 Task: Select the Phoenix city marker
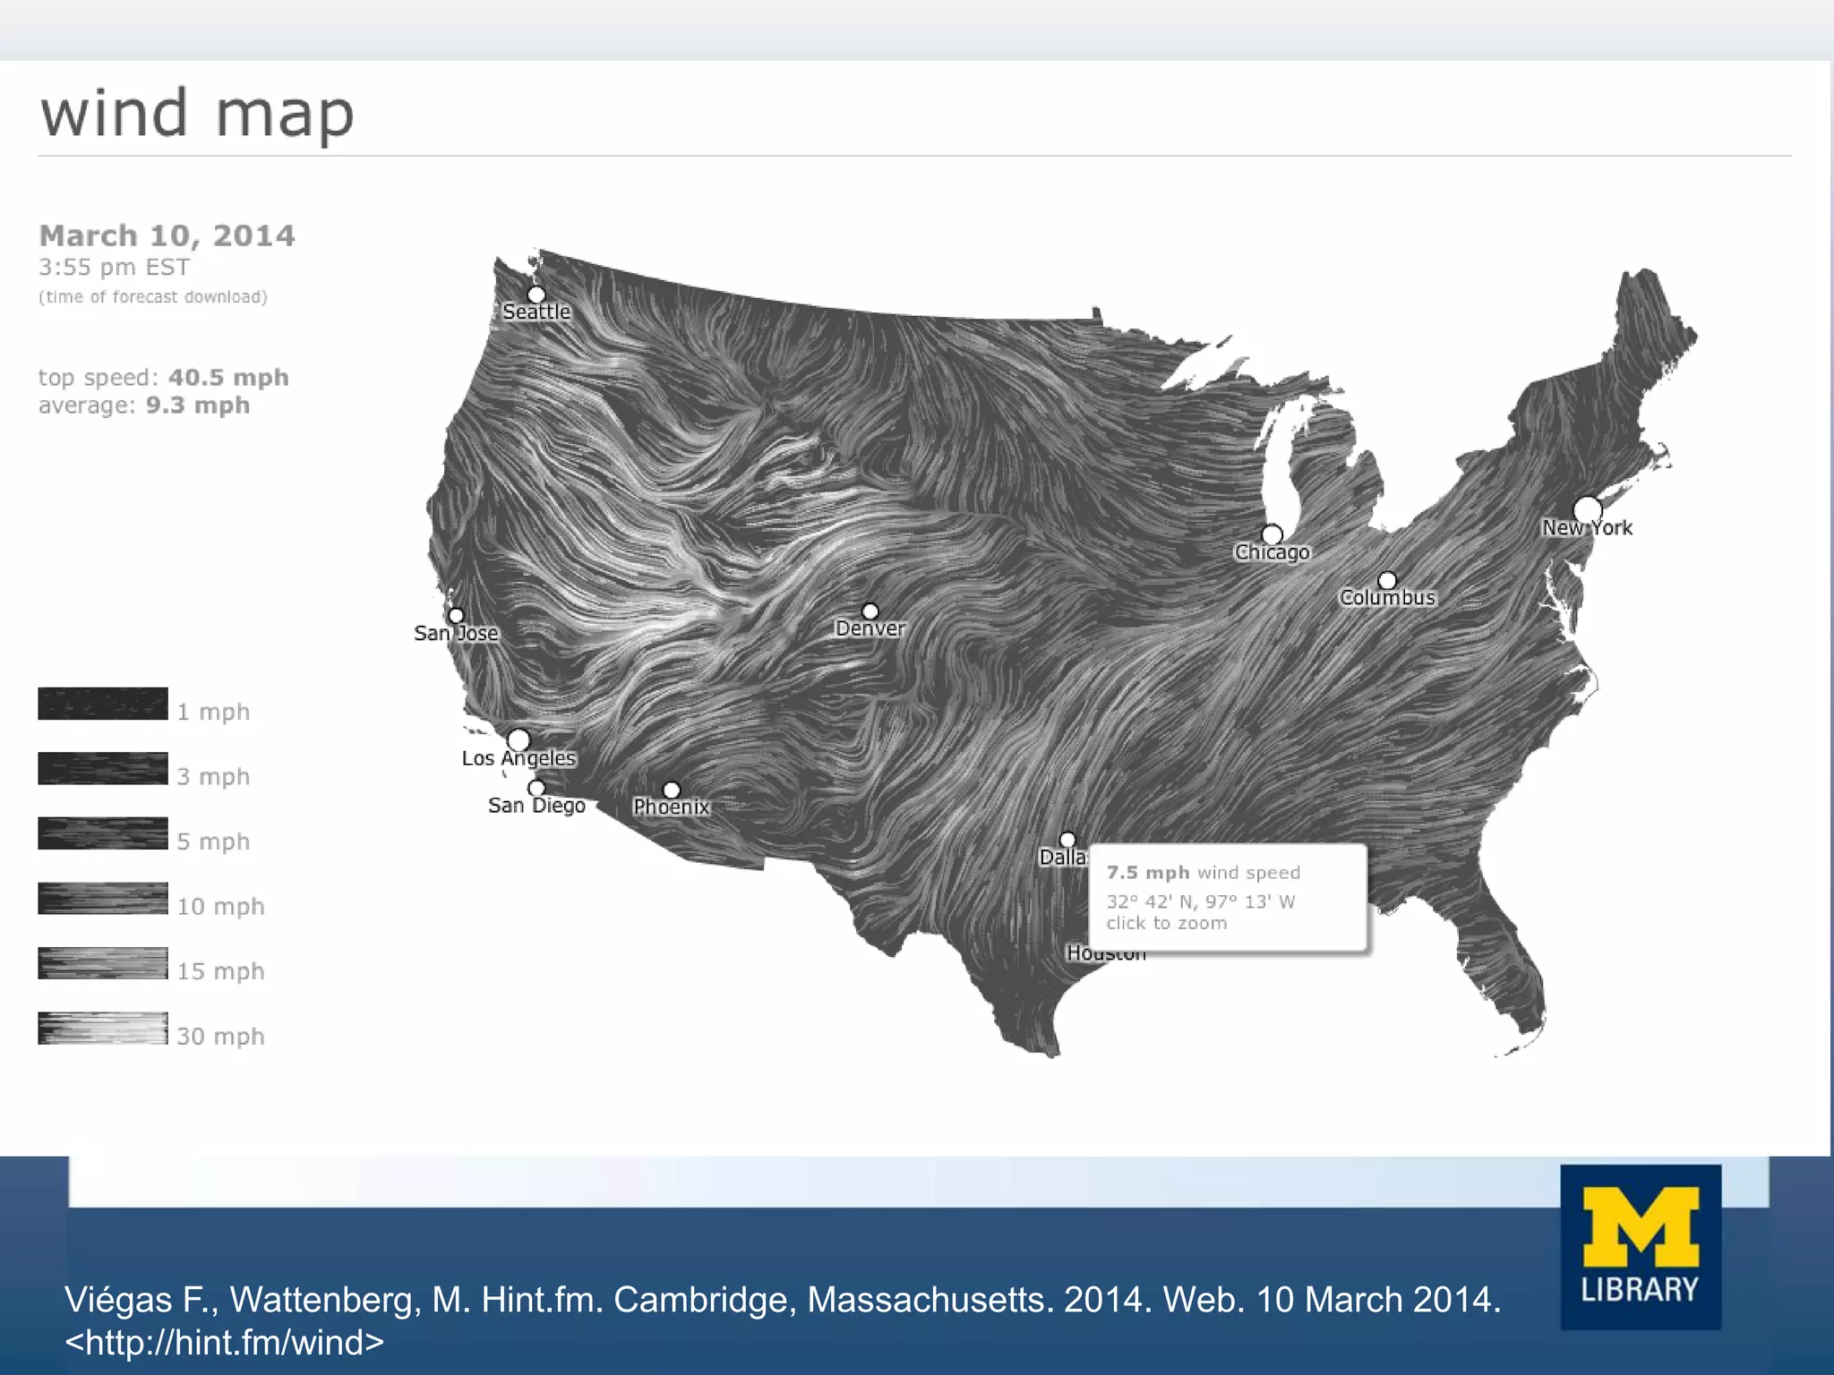click(672, 790)
